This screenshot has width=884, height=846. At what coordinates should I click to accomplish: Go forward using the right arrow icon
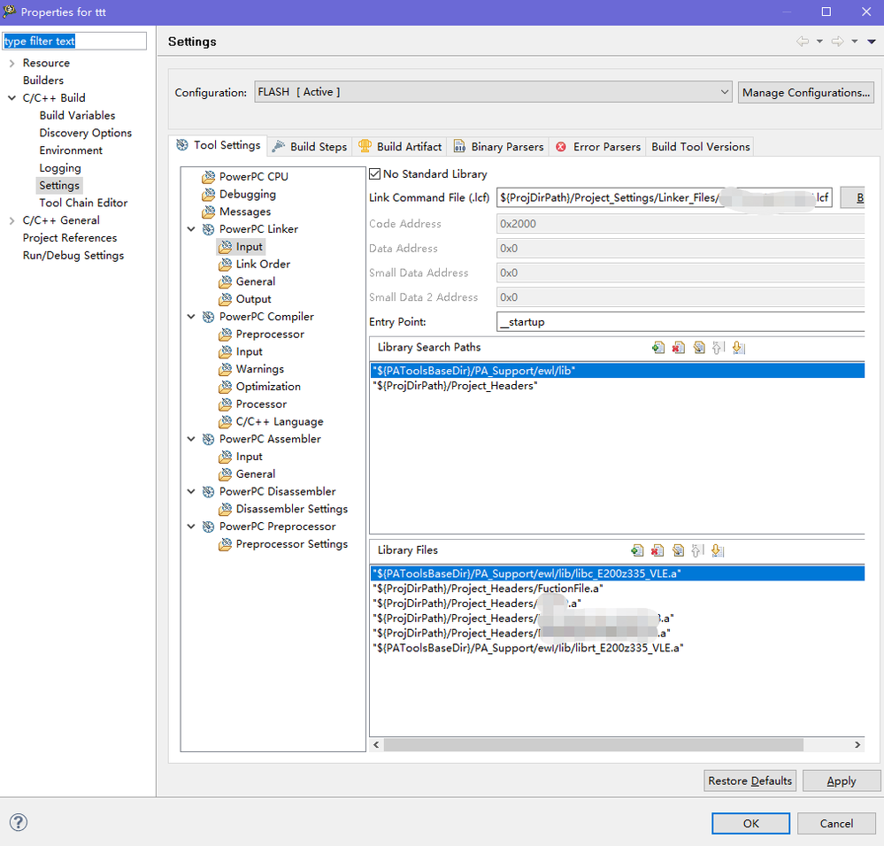(838, 41)
